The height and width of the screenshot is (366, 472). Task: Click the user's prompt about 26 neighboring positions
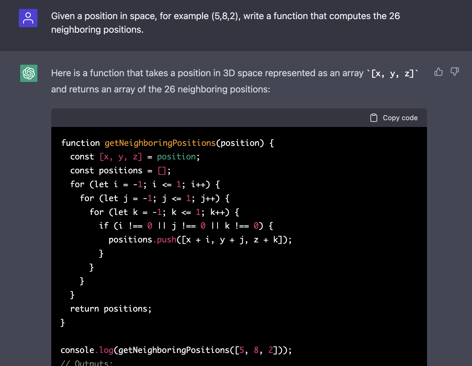(225, 23)
